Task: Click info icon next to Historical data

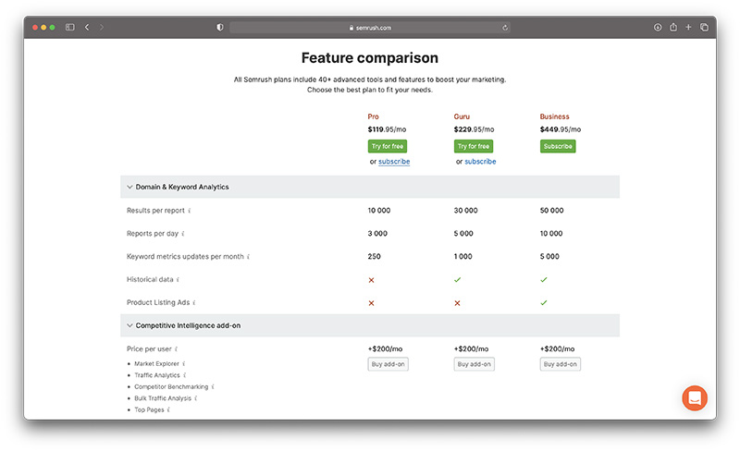Action: [x=178, y=280]
